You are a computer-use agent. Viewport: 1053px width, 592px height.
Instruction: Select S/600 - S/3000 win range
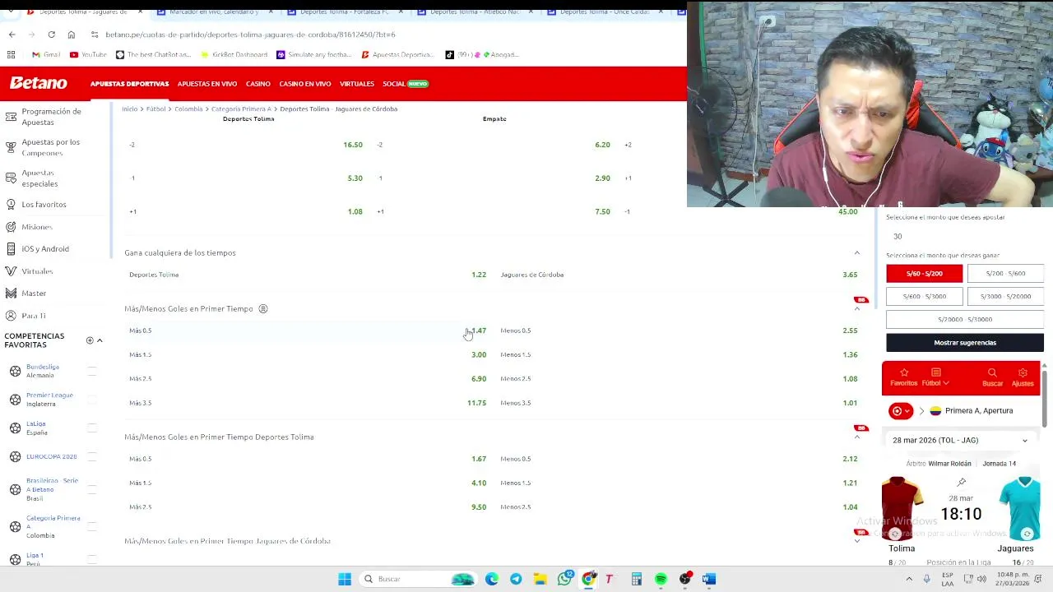point(924,296)
